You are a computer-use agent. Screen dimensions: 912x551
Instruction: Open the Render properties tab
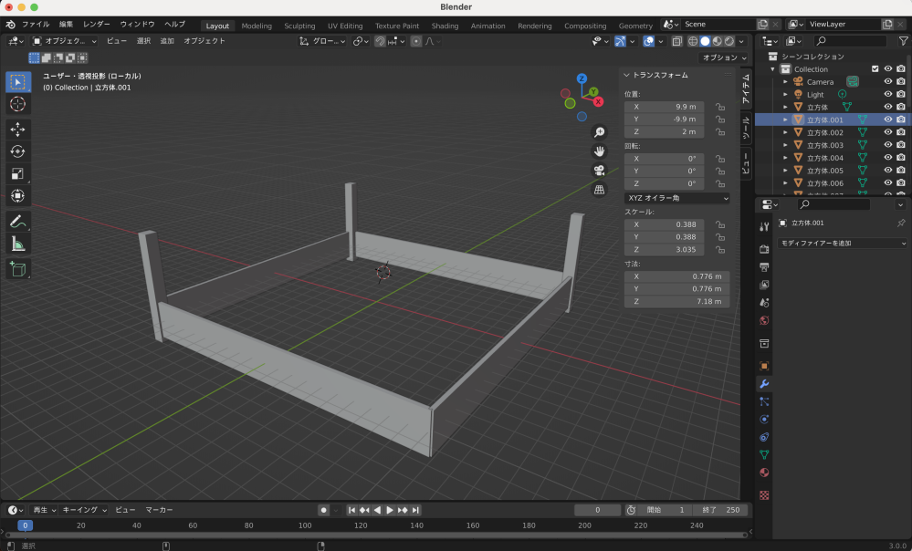(764, 249)
